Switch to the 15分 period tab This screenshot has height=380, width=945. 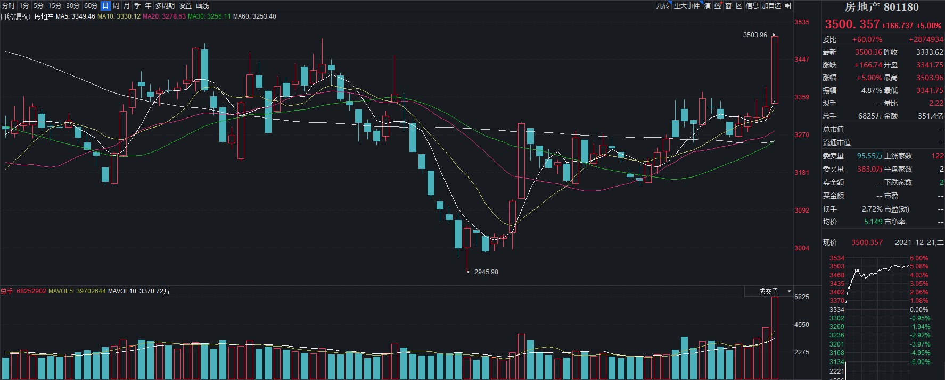tap(55, 6)
